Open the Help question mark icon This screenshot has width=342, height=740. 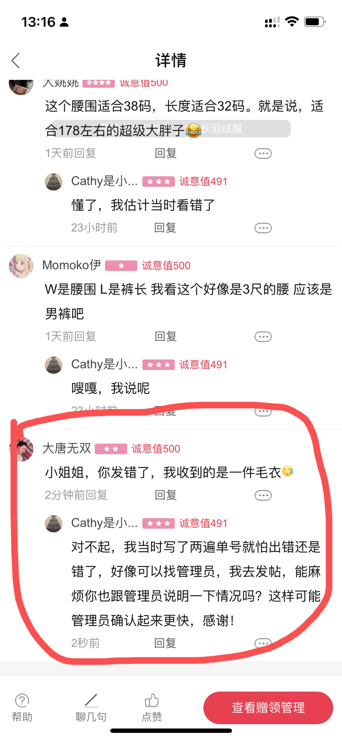click(22, 701)
